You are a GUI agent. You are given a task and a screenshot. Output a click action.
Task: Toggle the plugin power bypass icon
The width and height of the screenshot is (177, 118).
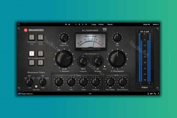(19, 24)
